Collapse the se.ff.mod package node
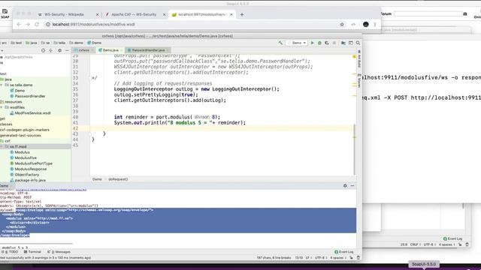 [x=2, y=147]
